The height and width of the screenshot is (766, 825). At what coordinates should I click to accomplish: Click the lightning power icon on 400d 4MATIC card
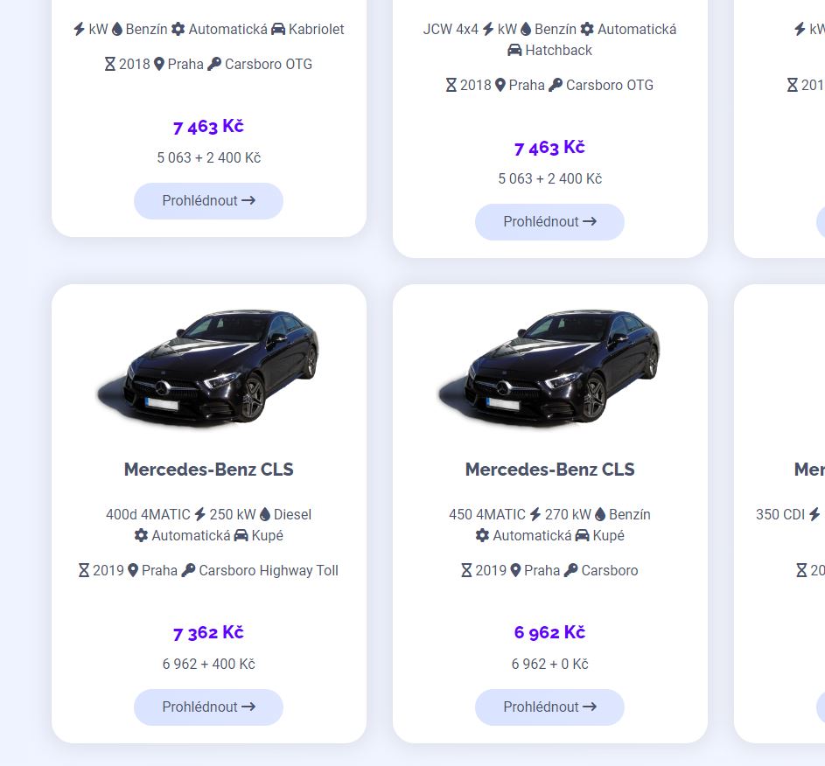pos(199,514)
